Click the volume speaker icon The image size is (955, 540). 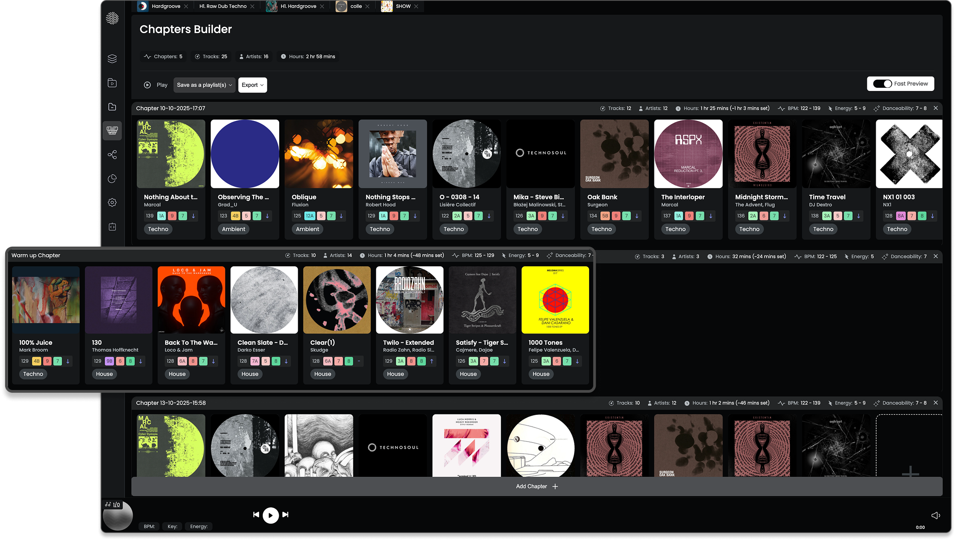935,515
